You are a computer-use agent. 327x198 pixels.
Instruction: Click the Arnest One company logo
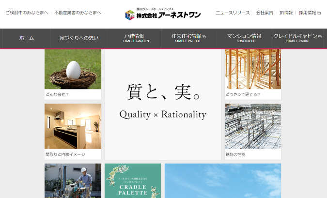(163, 13)
